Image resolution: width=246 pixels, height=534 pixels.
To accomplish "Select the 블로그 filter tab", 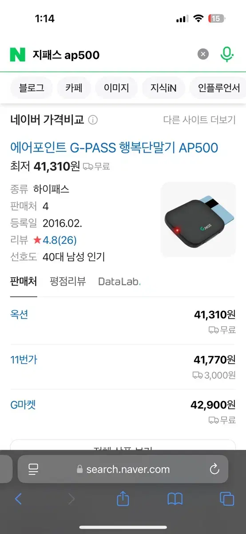I will point(32,88).
